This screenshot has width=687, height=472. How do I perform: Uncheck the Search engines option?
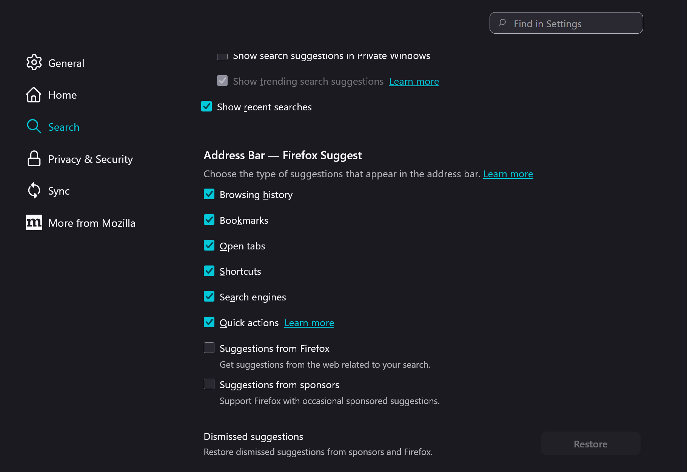(x=209, y=296)
